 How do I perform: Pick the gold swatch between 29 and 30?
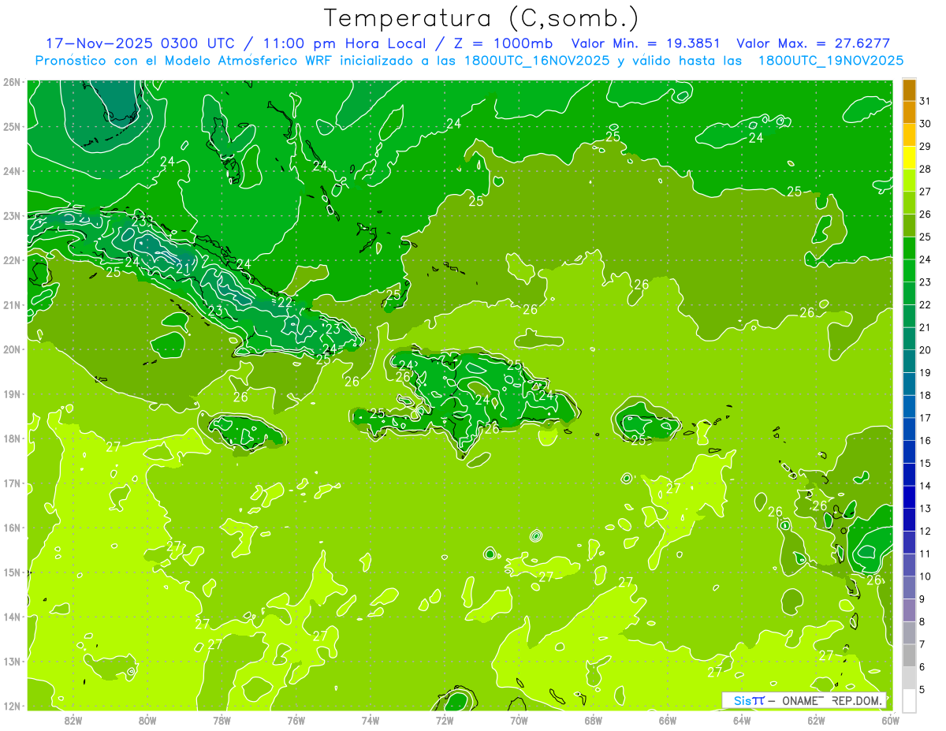click(x=909, y=135)
